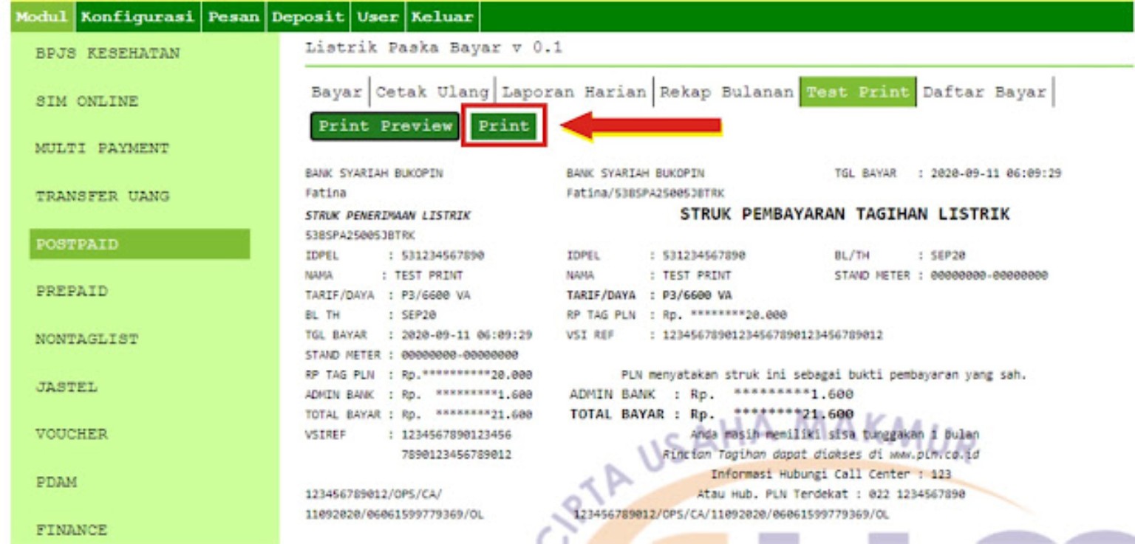The height and width of the screenshot is (544, 1135).
Task: Select the PREPAID module
Action: click(72, 291)
